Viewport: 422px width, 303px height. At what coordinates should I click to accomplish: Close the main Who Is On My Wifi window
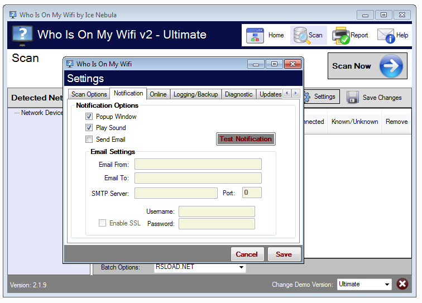(x=402, y=15)
